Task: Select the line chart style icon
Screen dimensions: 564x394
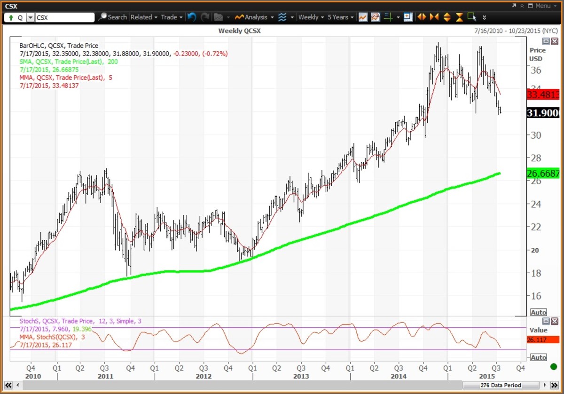Action: [x=363, y=17]
